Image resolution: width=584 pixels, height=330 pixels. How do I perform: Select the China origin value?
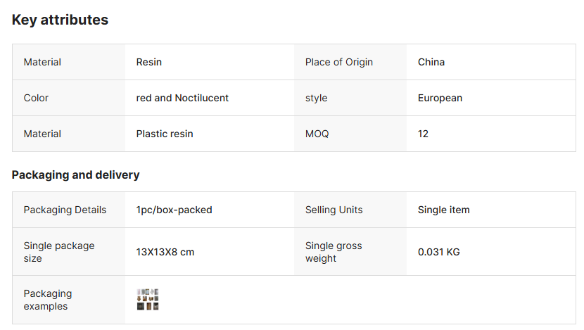(x=431, y=62)
